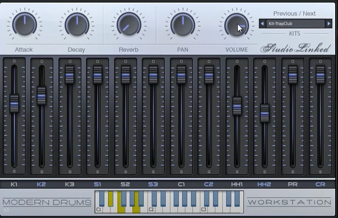Viewport: 338px width, 218px height.
Task: Click the plus icon above C1 fader
Action: coord(181,61)
